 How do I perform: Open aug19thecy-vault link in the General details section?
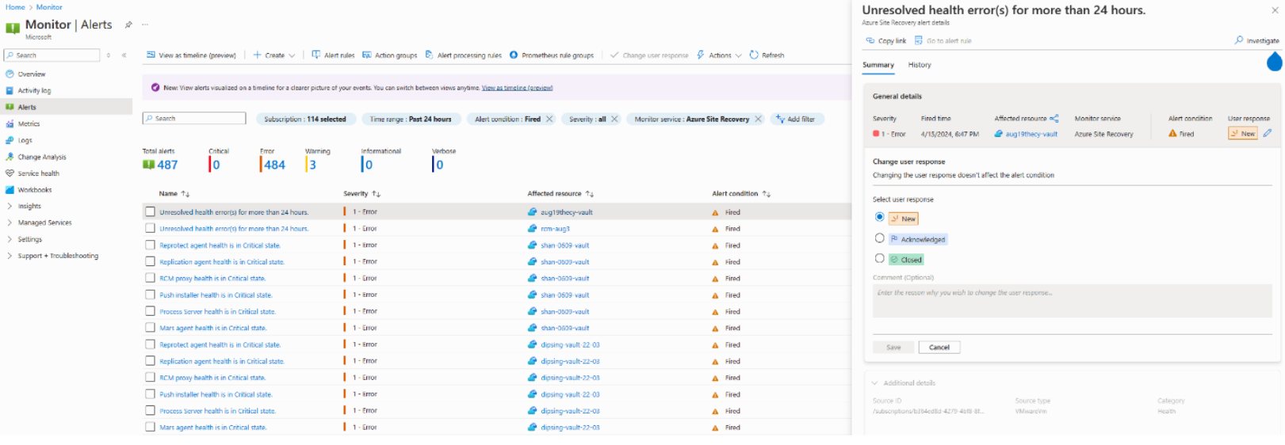click(1031, 135)
